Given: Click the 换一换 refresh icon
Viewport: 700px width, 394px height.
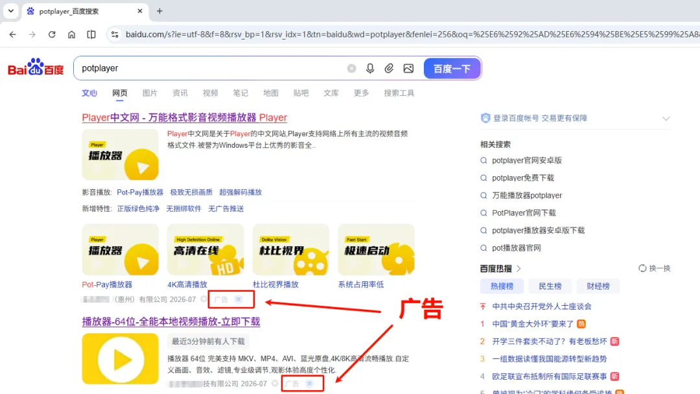Looking at the screenshot, I should coord(642,268).
